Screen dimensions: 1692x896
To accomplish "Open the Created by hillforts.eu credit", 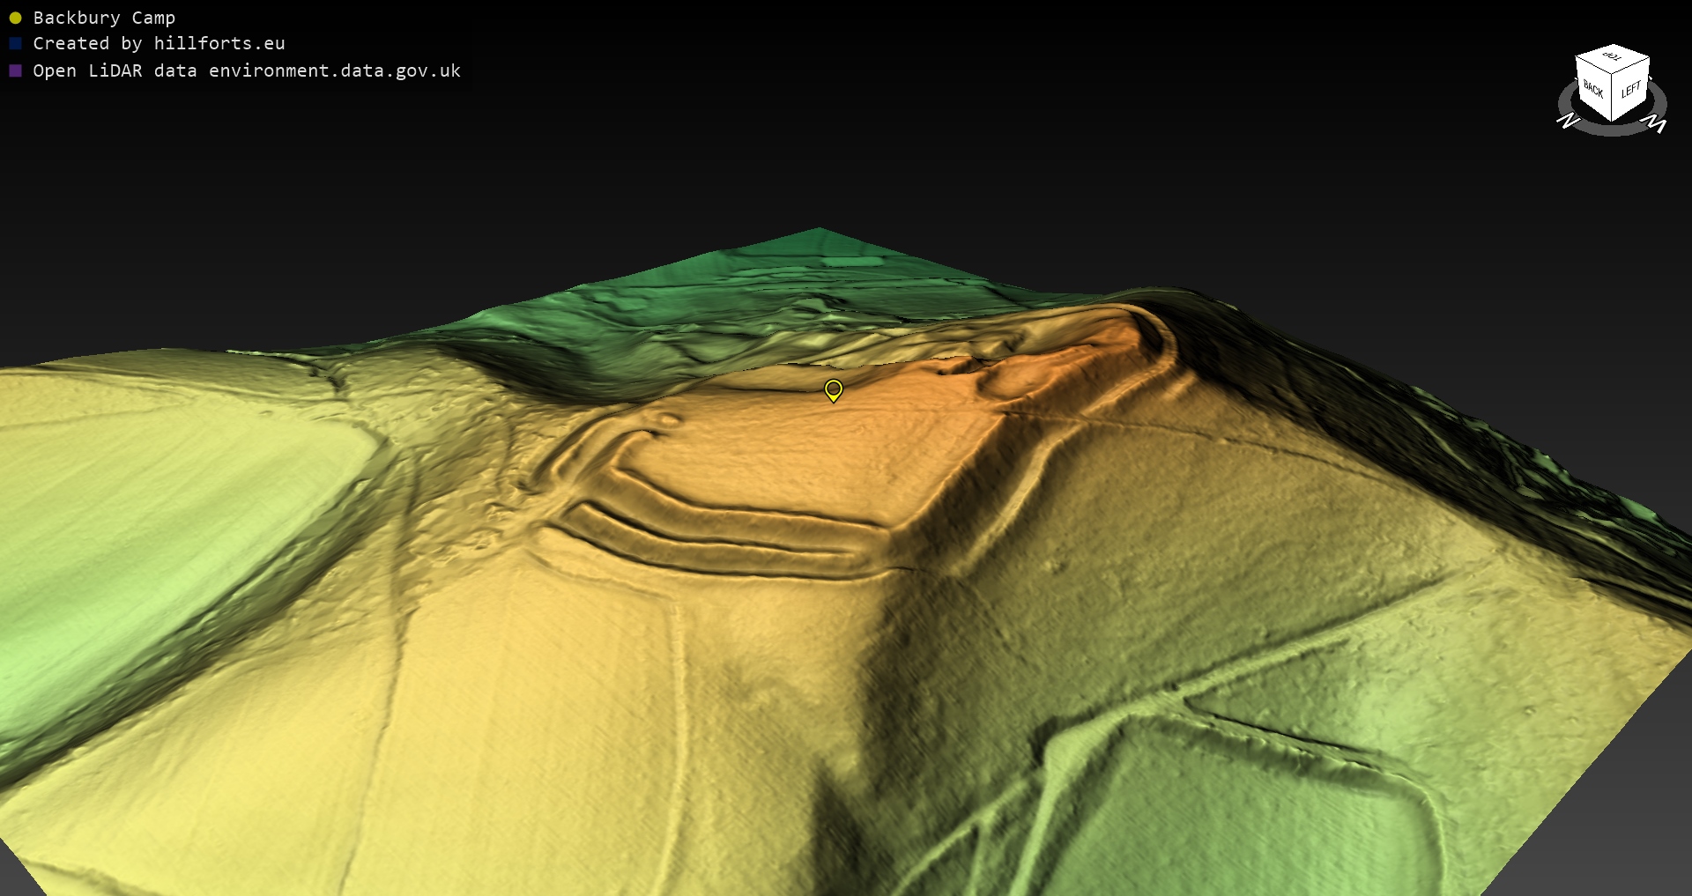I will pyautogui.click(x=159, y=43).
